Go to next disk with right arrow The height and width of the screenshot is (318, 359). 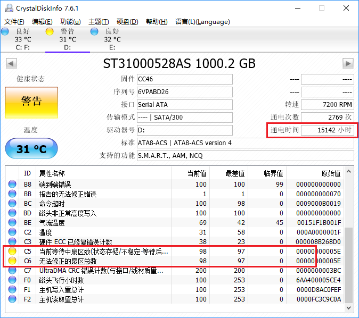[348, 64]
